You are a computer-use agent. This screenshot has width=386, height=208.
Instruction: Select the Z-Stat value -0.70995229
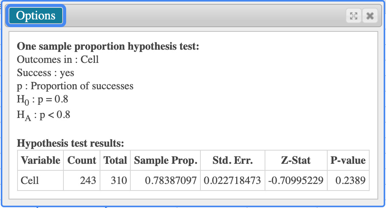tap(296, 180)
